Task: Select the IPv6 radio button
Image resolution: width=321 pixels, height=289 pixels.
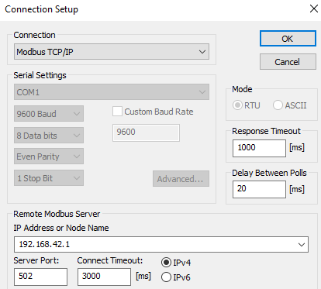Action: (x=166, y=277)
